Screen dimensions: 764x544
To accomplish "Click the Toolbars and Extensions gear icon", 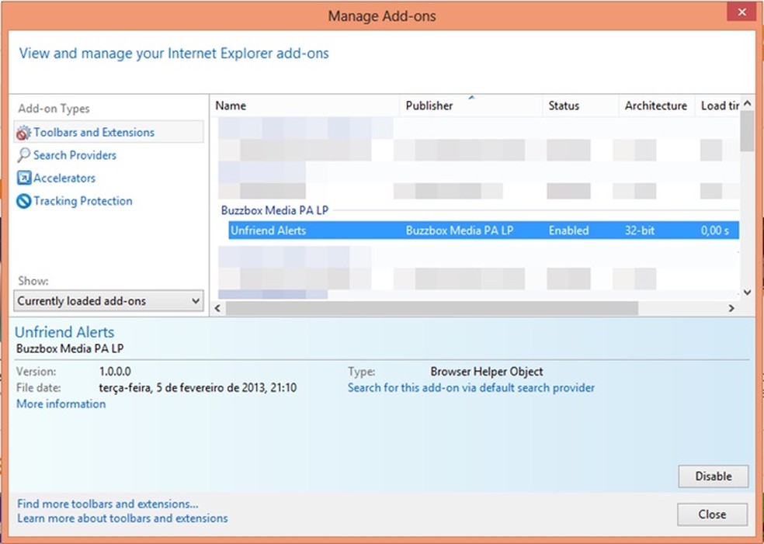I will (x=24, y=133).
